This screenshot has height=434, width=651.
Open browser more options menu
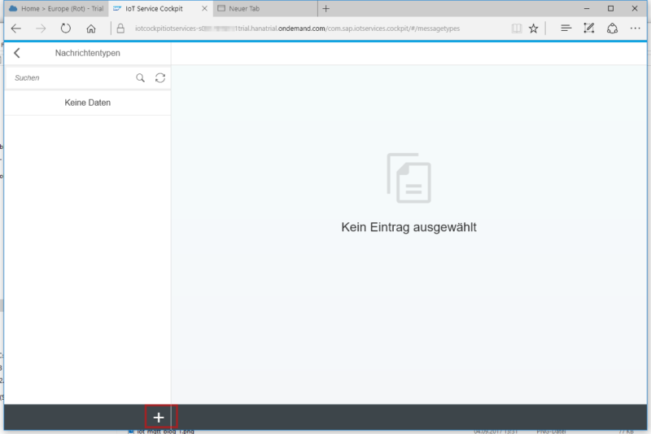[x=636, y=28]
